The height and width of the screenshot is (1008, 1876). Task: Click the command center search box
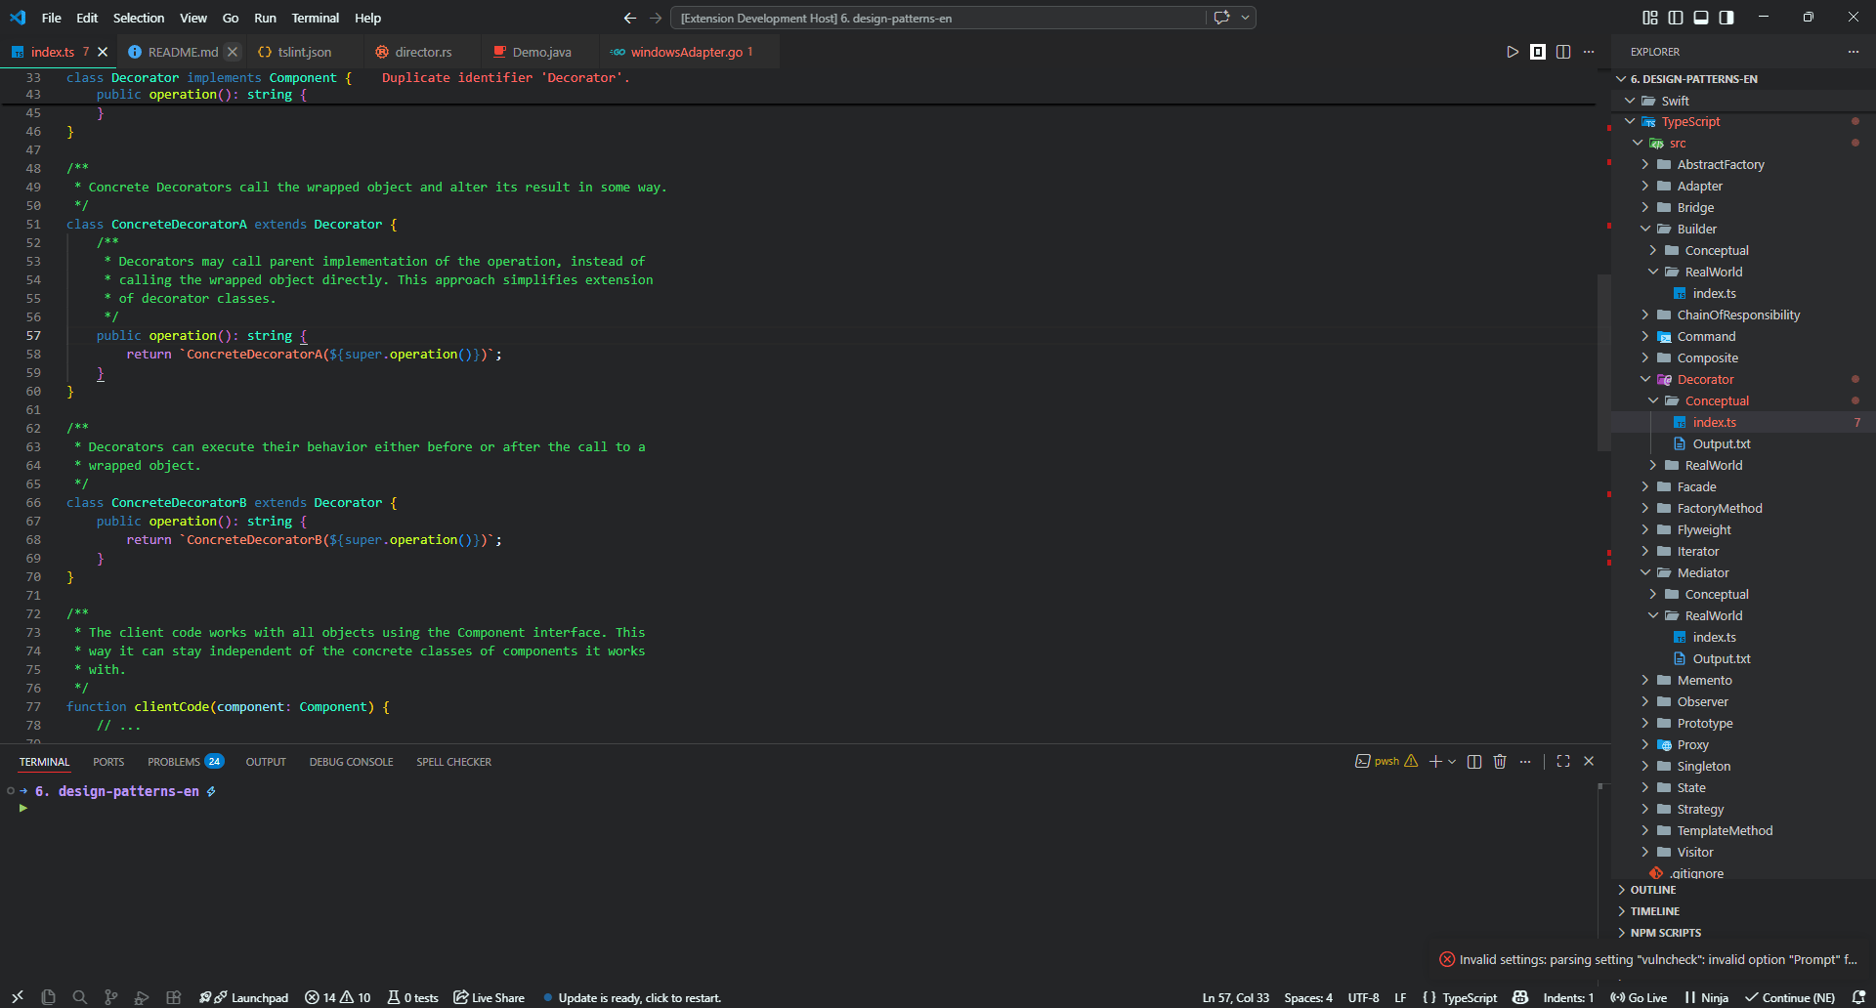(x=938, y=18)
